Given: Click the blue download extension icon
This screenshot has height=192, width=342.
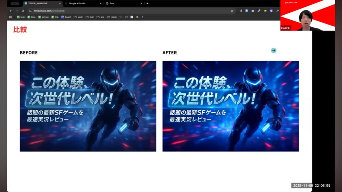Looking at the screenshot, I should (x=246, y=11).
